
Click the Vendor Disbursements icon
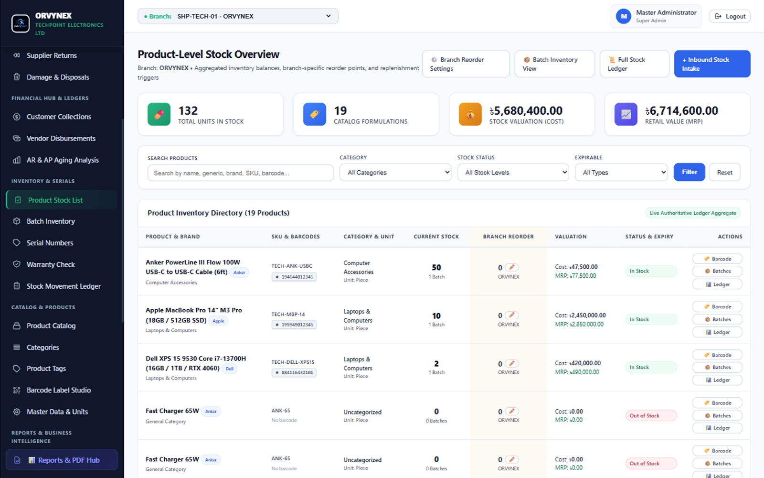17,138
